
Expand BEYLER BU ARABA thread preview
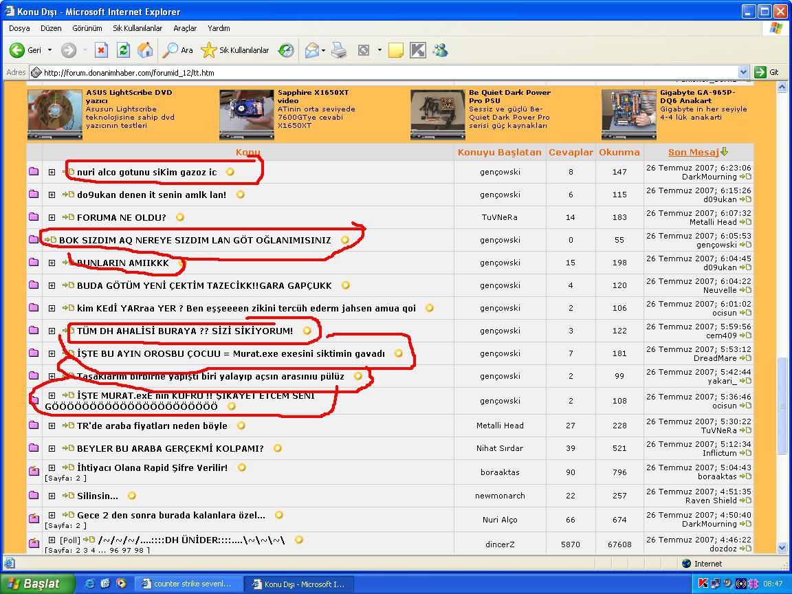(52, 448)
